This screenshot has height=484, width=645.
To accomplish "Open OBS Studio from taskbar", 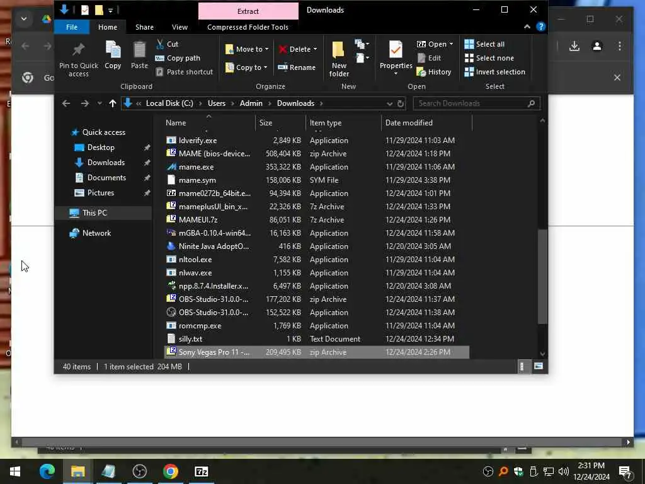I will coord(139,471).
